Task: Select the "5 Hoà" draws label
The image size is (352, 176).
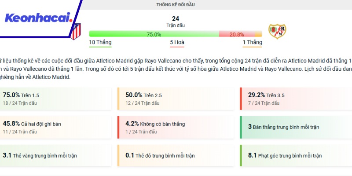Action: (x=177, y=43)
